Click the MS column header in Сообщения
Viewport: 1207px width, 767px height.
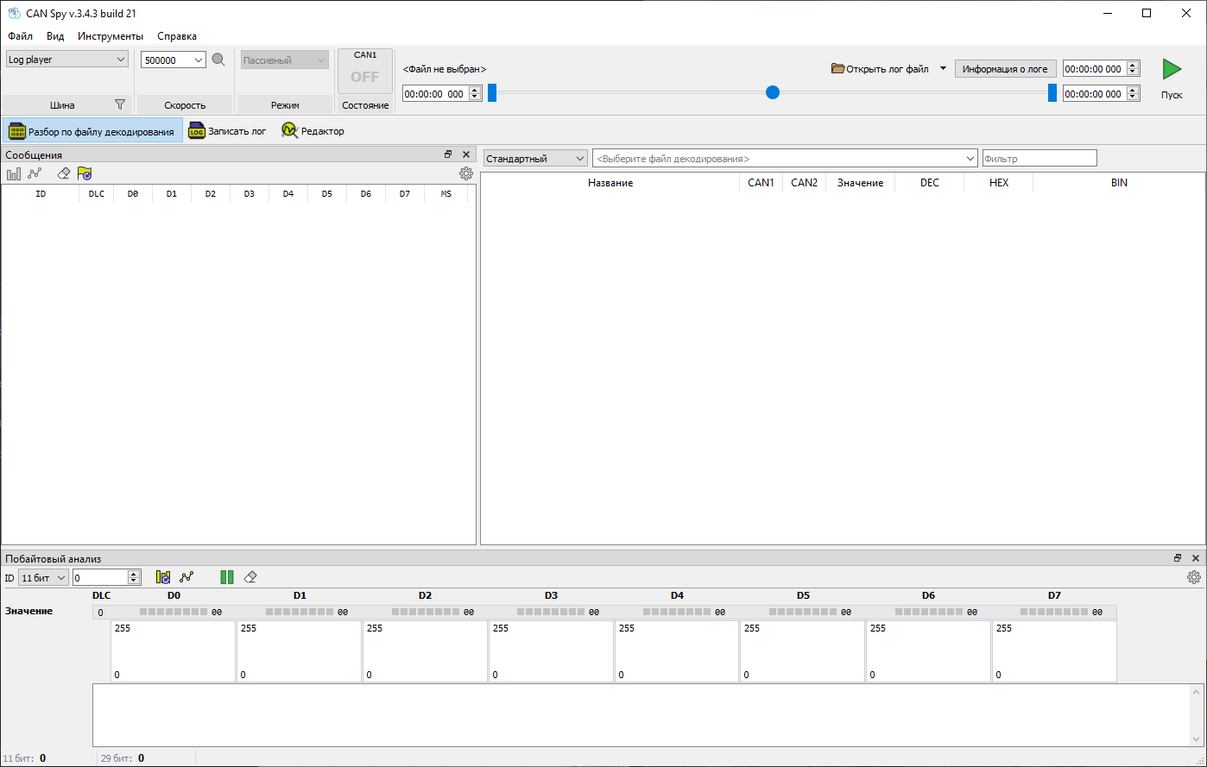pyautogui.click(x=446, y=194)
